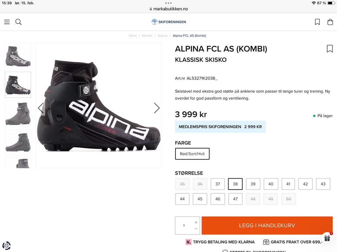Increase quantity with plus stepper
The width and height of the screenshot is (337, 252).
(x=196, y=222)
